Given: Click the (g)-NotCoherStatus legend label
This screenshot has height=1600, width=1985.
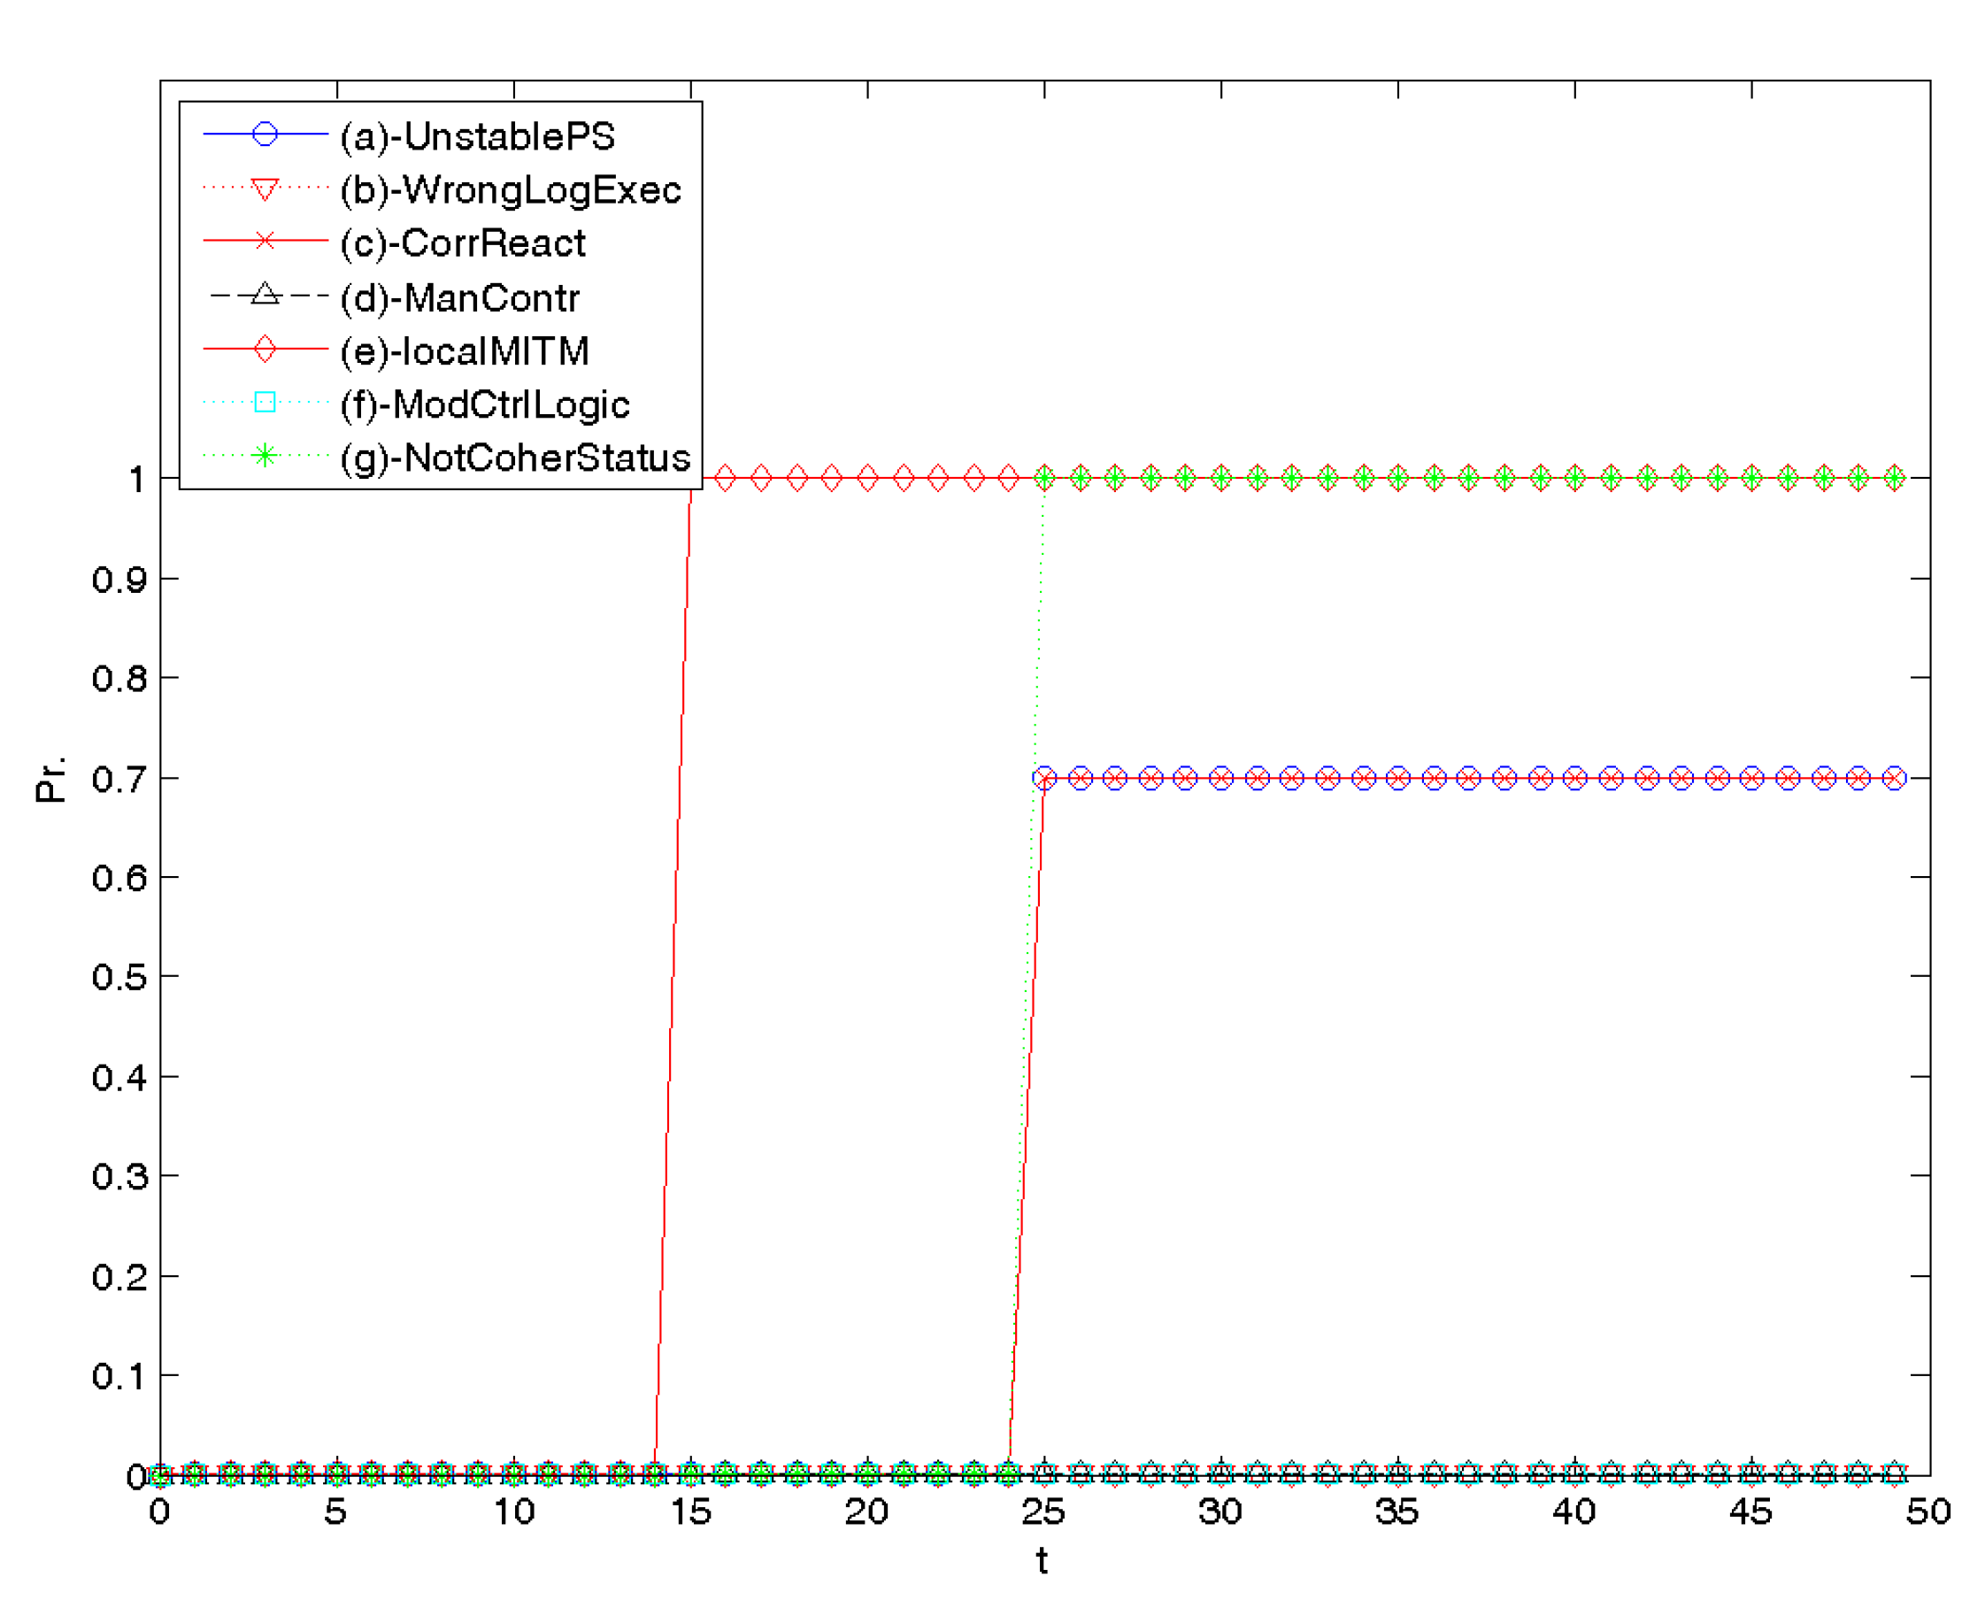Looking at the screenshot, I should pyautogui.click(x=515, y=458).
